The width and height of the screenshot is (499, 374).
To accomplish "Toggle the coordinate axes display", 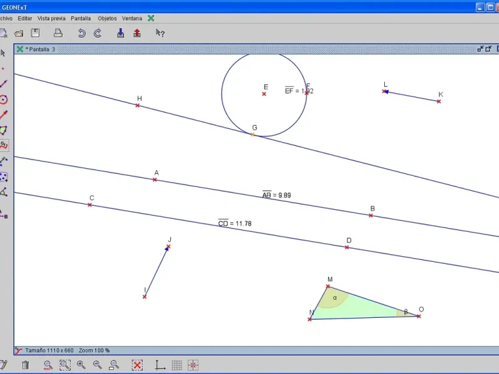I will click(x=160, y=365).
